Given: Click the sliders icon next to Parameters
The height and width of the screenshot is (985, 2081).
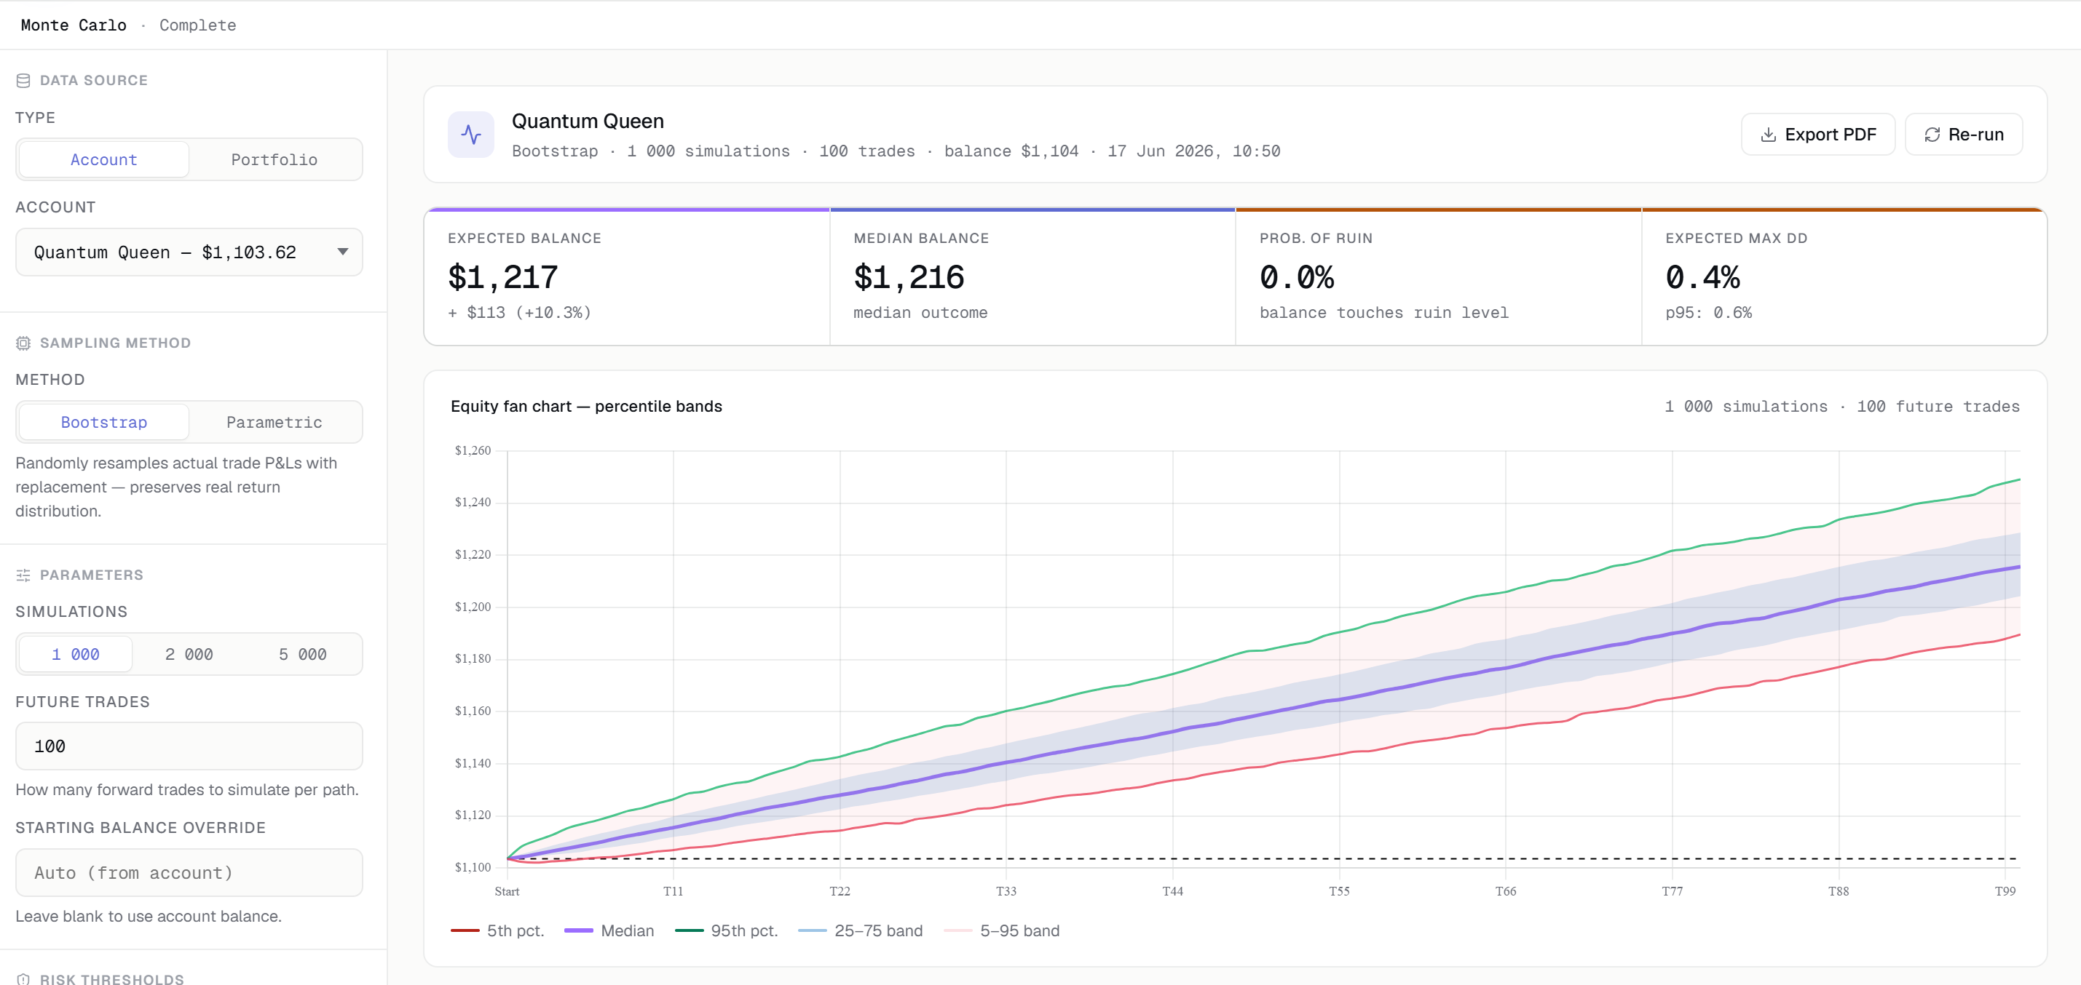Looking at the screenshot, I should pyautogui.click(x=23, y=575).
